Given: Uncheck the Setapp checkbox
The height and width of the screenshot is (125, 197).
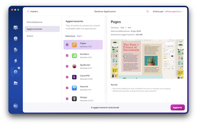Looking at the screenshot, I should coord(67,99).
